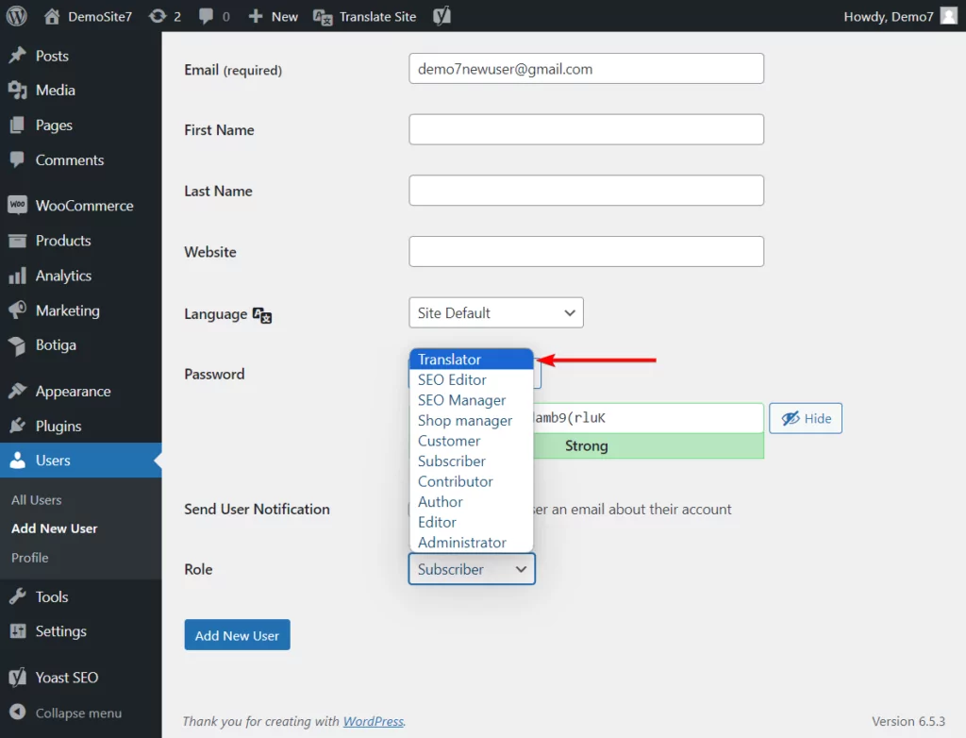Click the Products box icon
This screenshot has height=738, width=966.
pos(17,241)
